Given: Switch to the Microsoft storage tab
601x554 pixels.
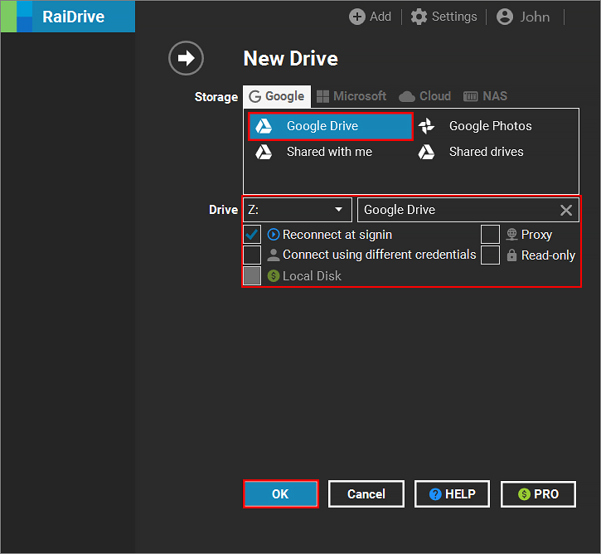Looking at the screenshot, I should coord(351,96).
